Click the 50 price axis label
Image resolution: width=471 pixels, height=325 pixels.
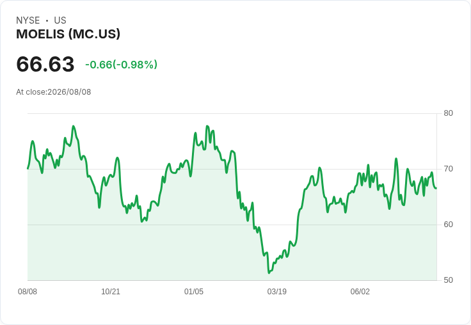pos(448,280)
